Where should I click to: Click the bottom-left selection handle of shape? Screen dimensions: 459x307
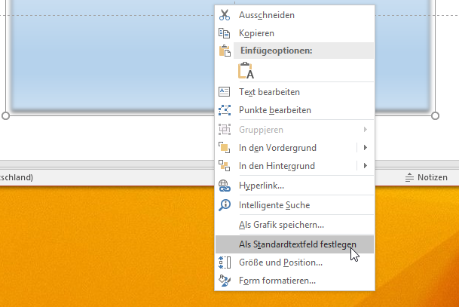5,116
